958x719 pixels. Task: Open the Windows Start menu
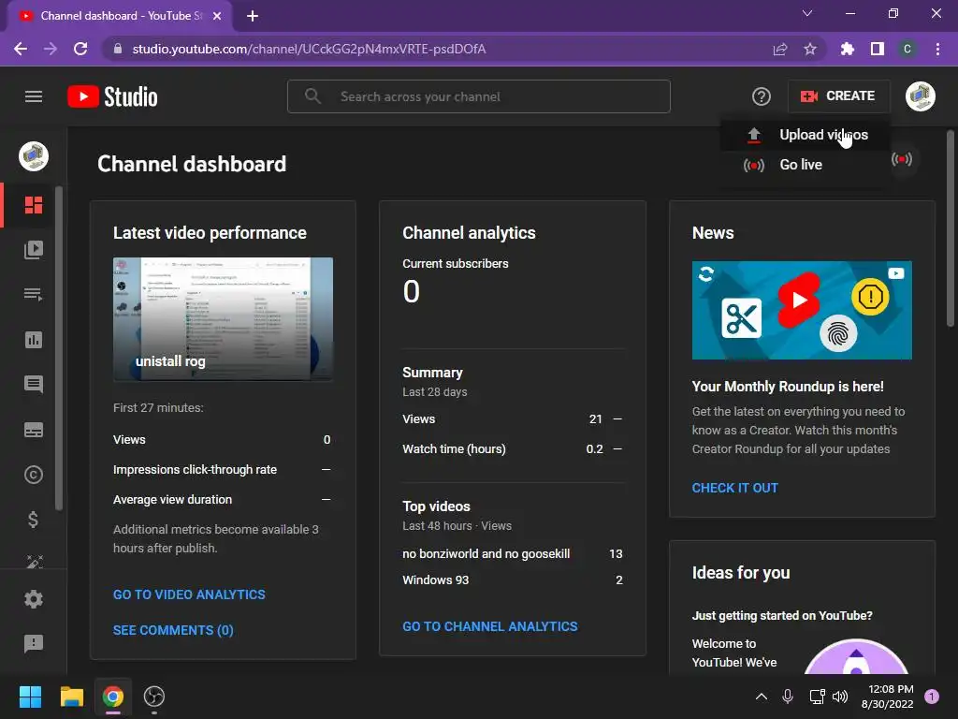pyautogui.click(x=30, y=697)
